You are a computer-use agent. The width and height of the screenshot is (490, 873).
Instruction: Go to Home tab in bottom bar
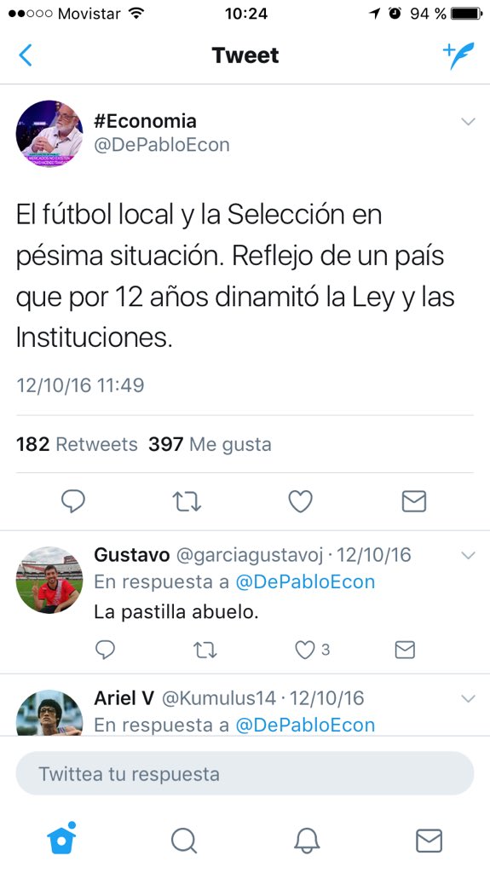point(61,839)
